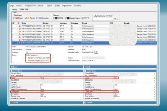Click the black GOOSE category icon
This screenshot has width=167, height=111.
pyautogui.click(x=56, y=18)
